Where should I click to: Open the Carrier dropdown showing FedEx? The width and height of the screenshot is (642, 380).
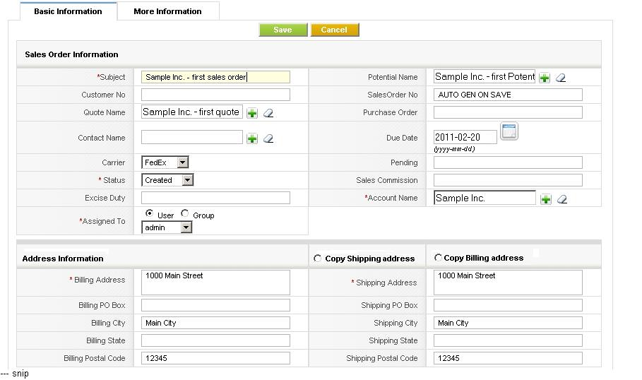click(x=165, y=162)
